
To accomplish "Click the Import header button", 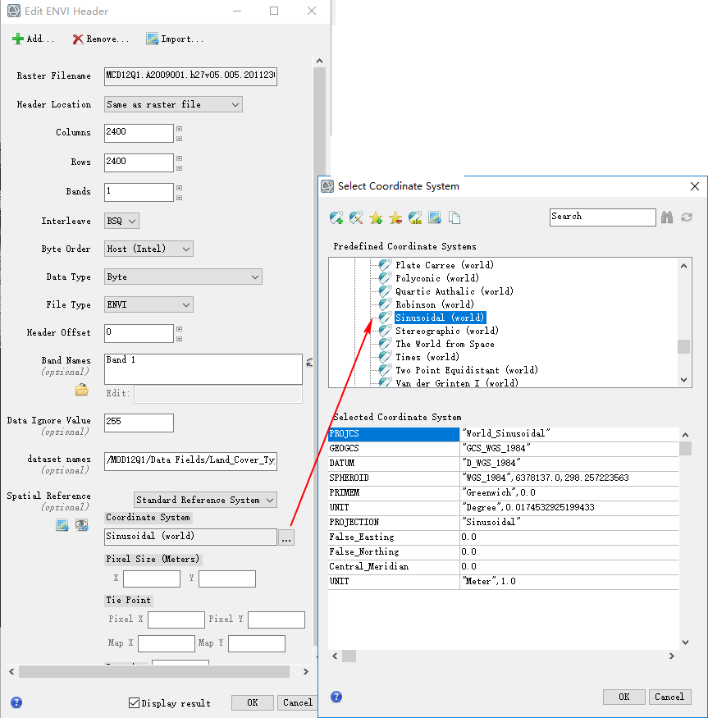I will pos(175,39).
